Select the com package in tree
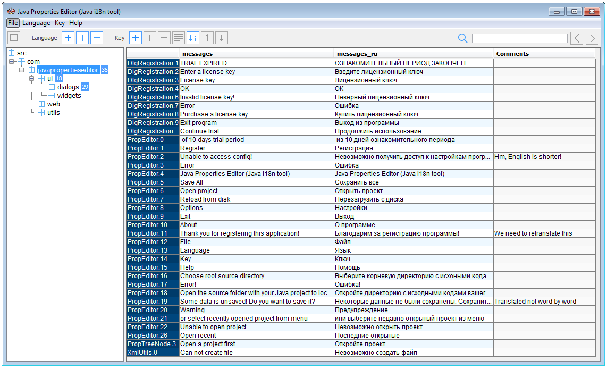Image resolution: width=607 pixels, height=368 pixels. coord(33,62)
